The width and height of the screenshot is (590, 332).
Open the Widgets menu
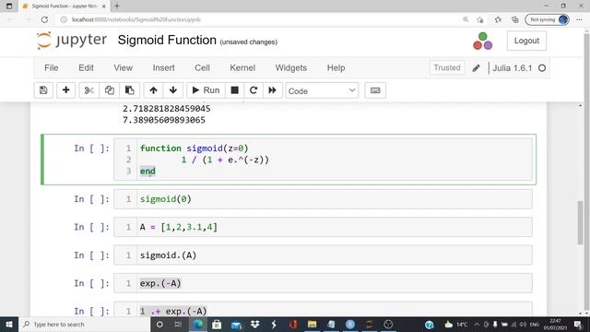tap(291, 67)
